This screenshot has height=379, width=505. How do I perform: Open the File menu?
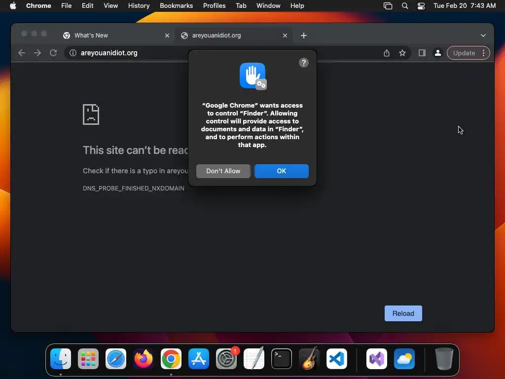(67, 6)
